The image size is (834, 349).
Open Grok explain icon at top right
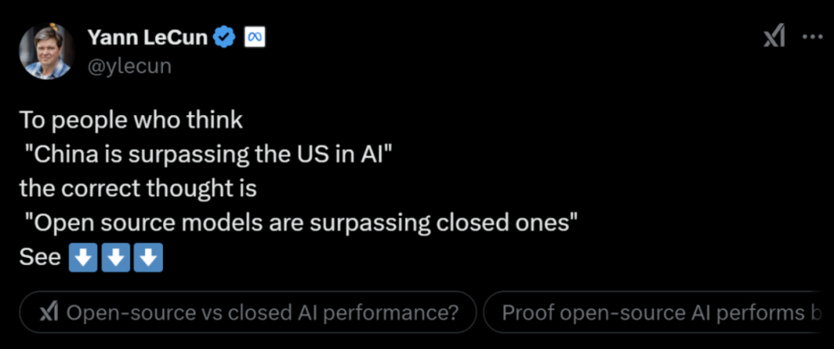click(775, 37)
